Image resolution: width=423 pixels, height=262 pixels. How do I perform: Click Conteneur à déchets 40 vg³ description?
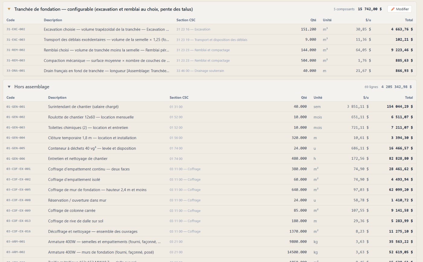[x=92, y=148]
